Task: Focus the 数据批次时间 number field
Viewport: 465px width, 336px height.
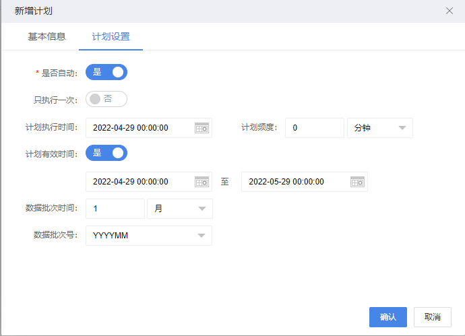Action: coord(115,209)
